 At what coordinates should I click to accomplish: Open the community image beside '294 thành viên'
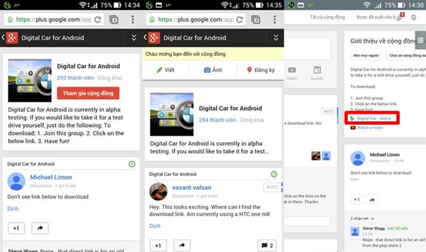coord(172,114)
